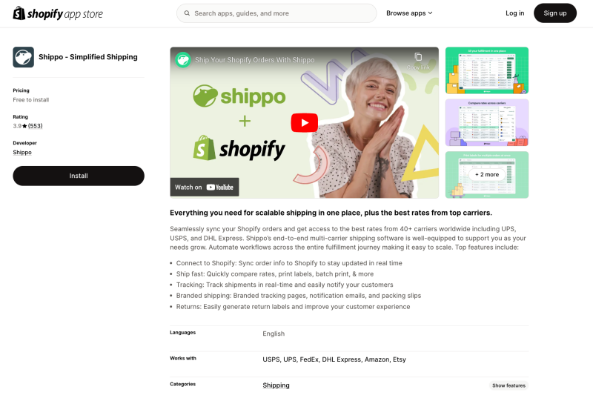The image size is (593, 398).
Task: Open the + 2 more screenshots
Action: click(487, 175)
